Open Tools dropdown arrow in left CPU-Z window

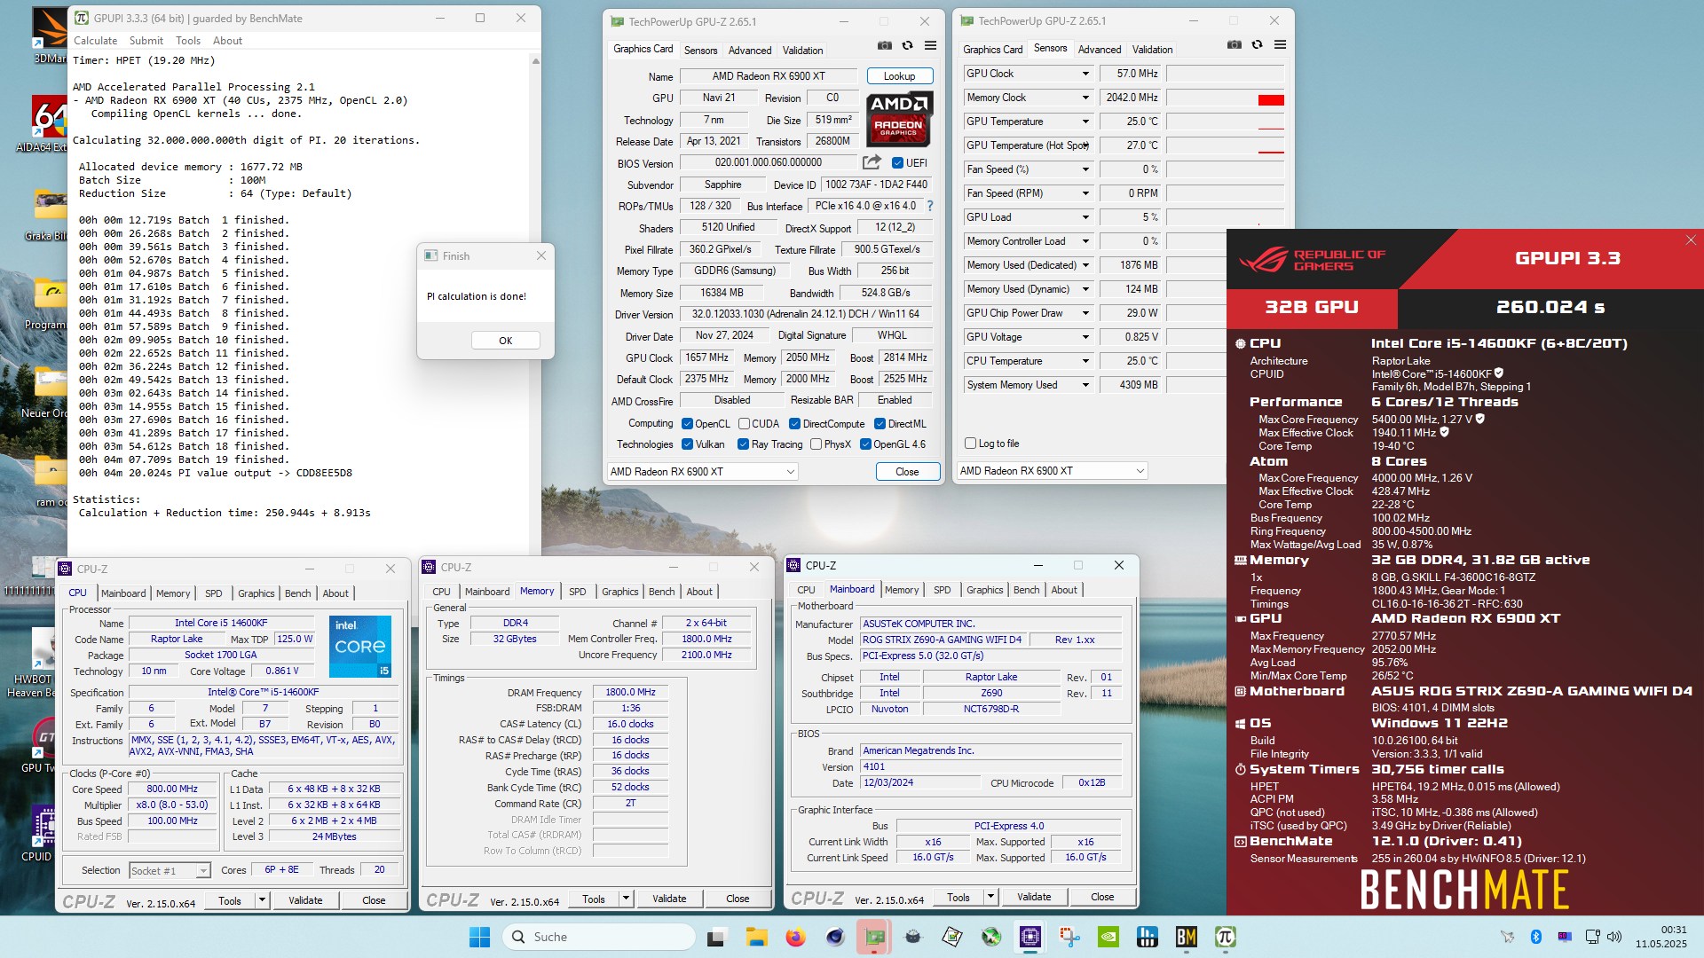pos(262,900)
